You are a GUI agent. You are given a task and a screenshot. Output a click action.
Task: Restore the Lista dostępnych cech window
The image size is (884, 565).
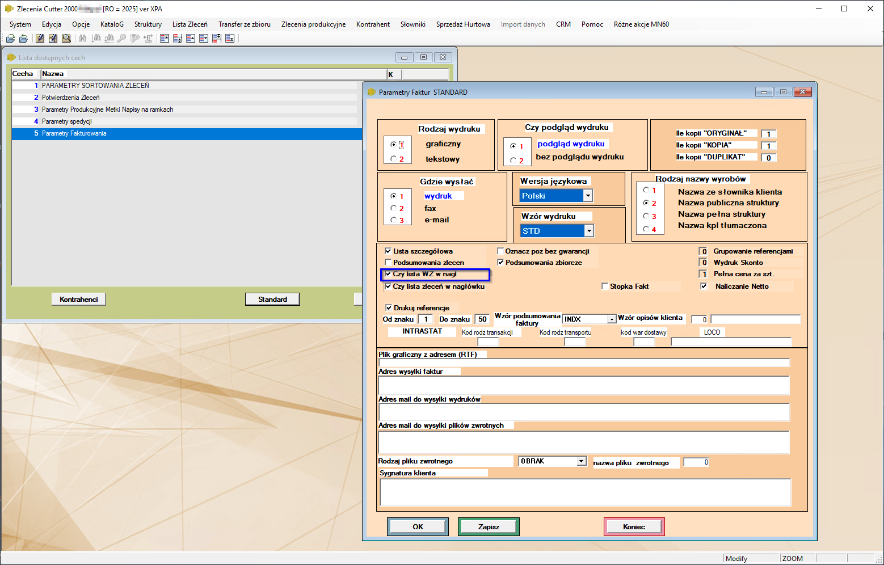423,57
